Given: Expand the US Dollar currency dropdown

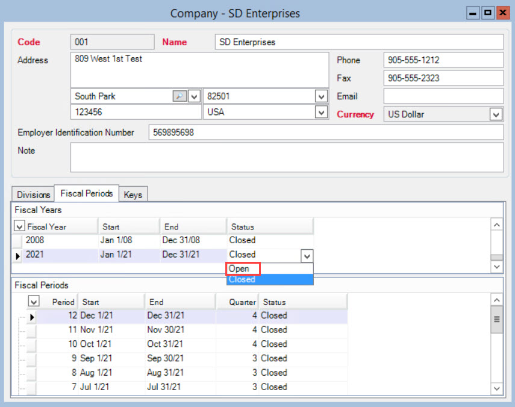Looking at the screenshot, I should pyautogui.click(x=496, y=114).
